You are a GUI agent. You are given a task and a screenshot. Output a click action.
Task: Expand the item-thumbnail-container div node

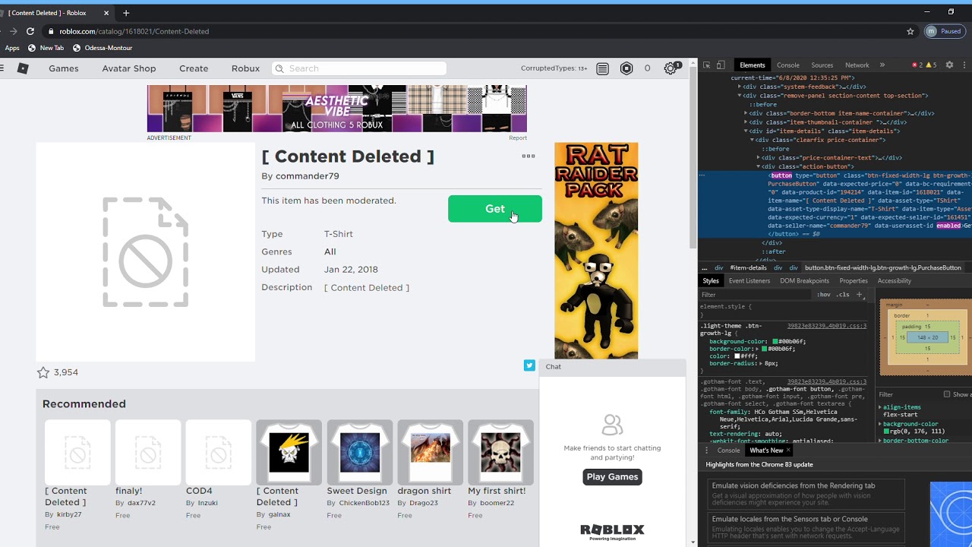pos(746,122)
